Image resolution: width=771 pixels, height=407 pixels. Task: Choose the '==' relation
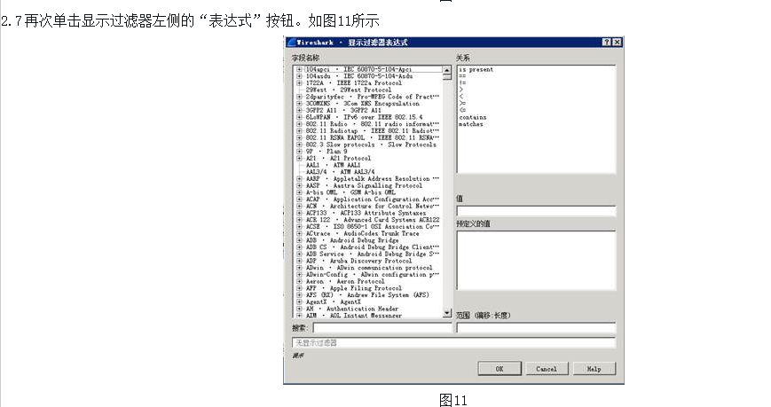pyautogui.click(x=462, y=76)
